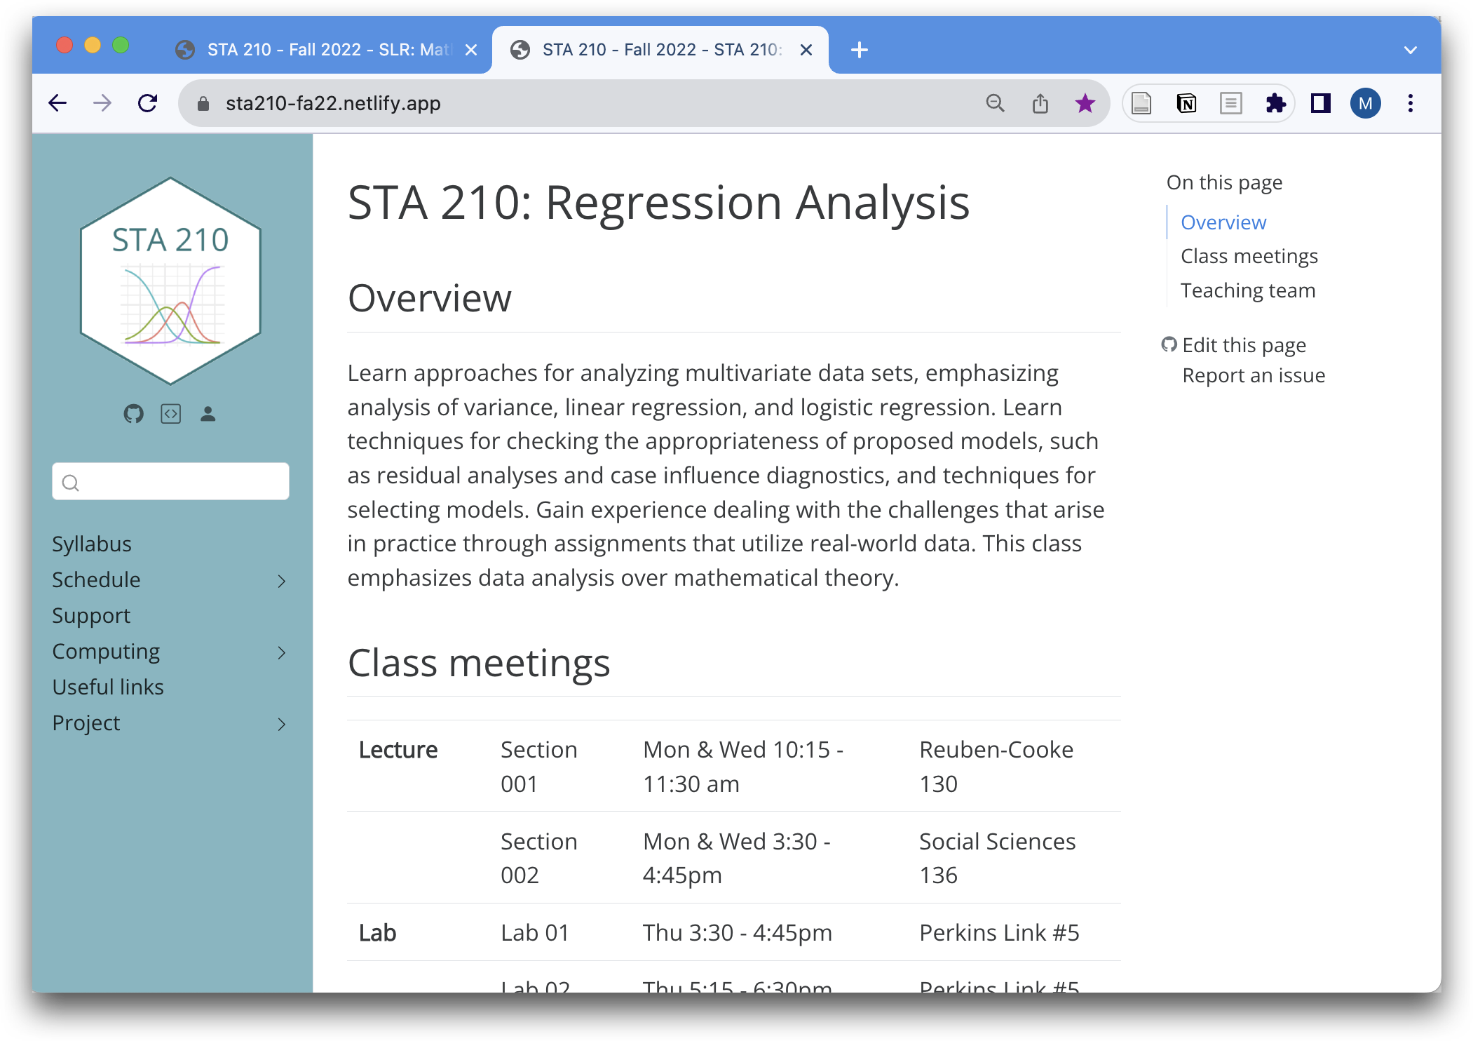Open the RStudio code icon in sidebar
1473x1041 pixels.
[x=170, y=414]
